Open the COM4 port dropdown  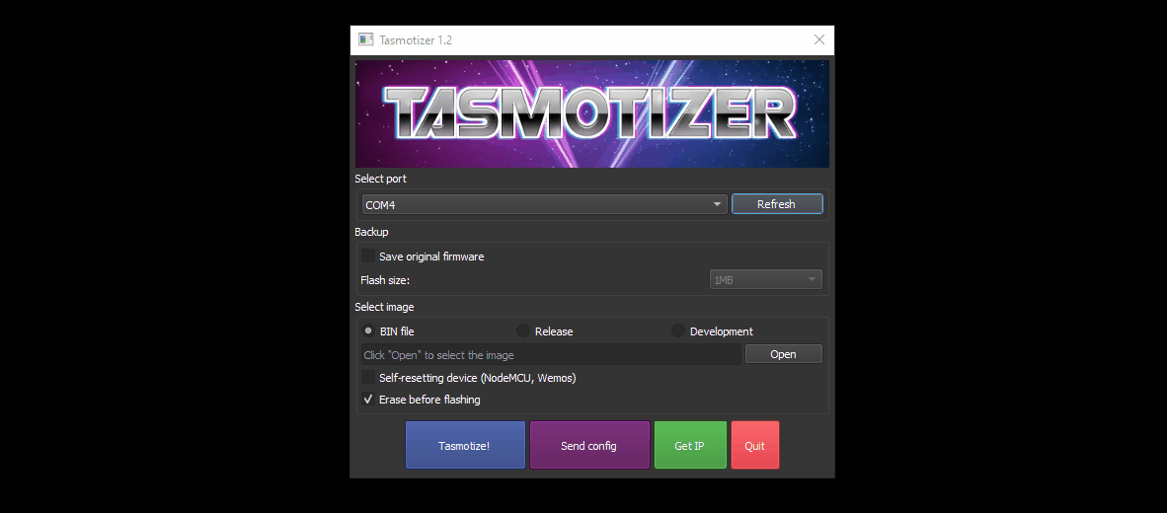pyautogui.click(x=544, y=204)
